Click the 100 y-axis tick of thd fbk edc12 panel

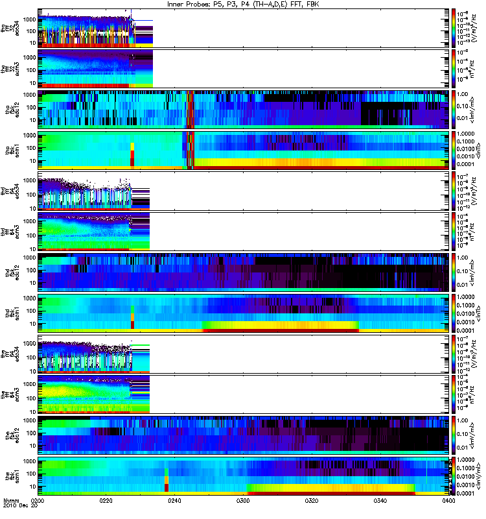31,270
